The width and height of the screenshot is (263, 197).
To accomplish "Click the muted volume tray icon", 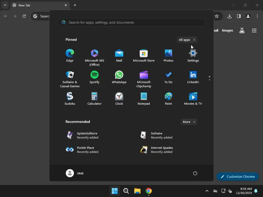I will click(x=230, y=191).
